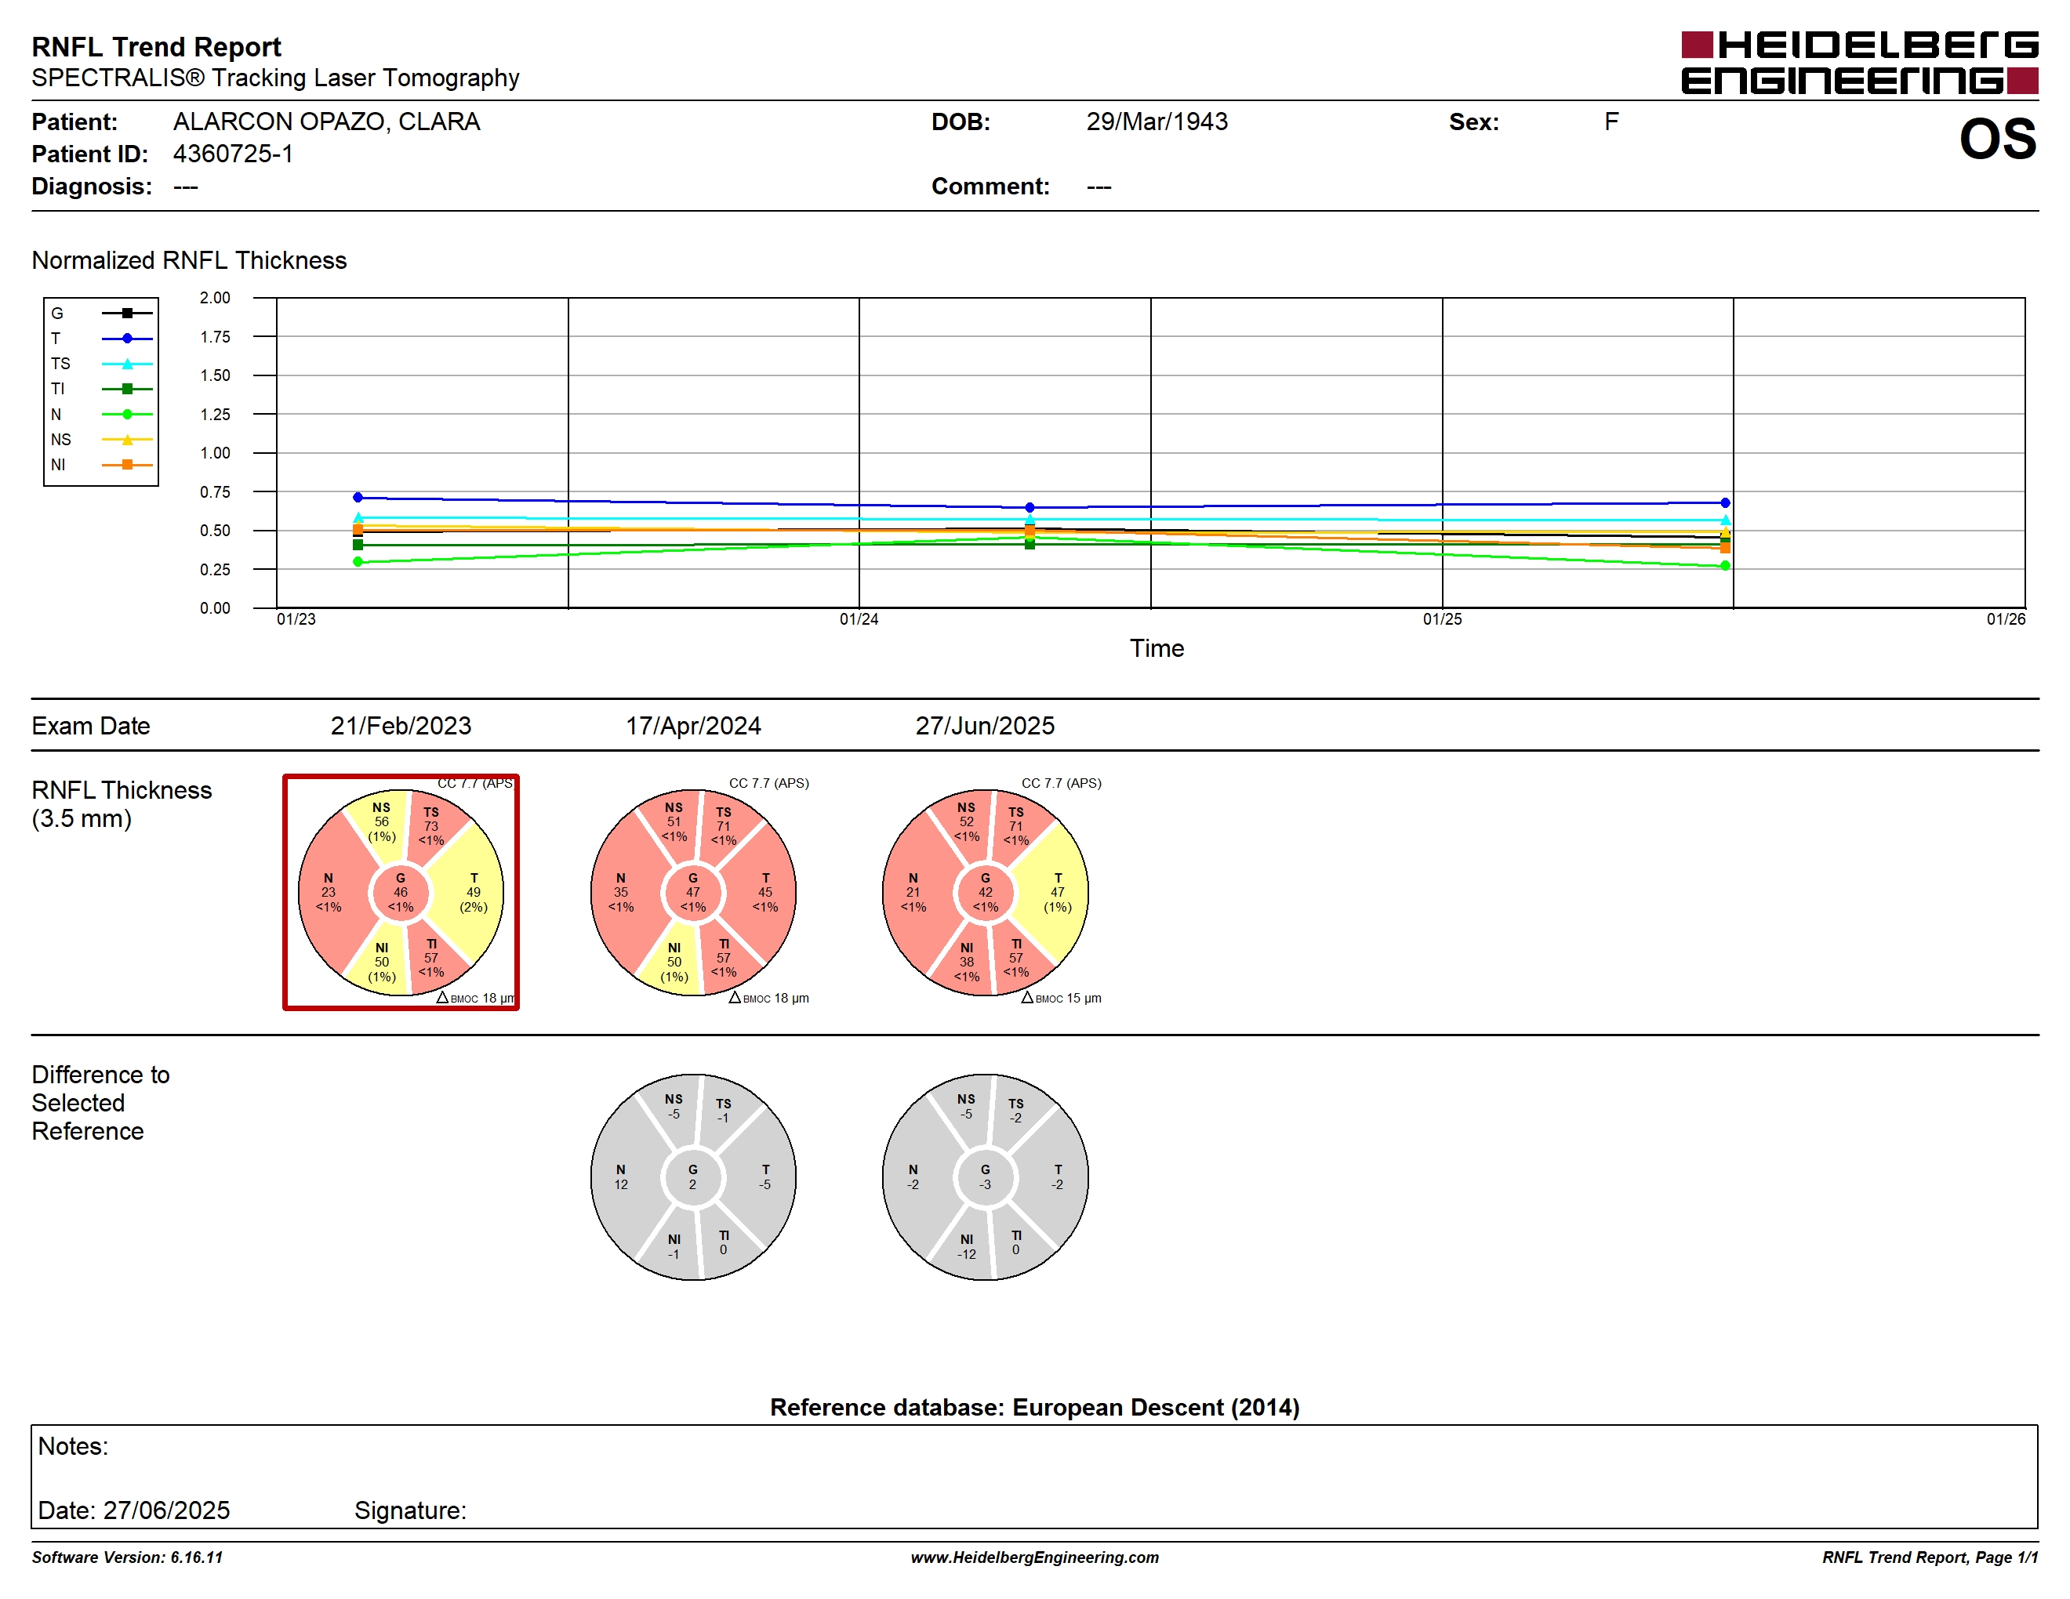Image resolution: width=2070 pixels, height=1599 pixels.
Task: Click the Time axis label
Action: point(1157,648)
